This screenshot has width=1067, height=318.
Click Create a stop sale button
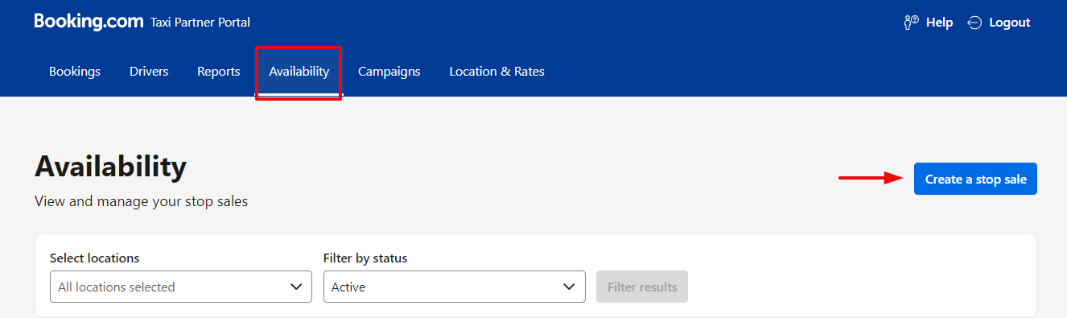click(975, 180)
